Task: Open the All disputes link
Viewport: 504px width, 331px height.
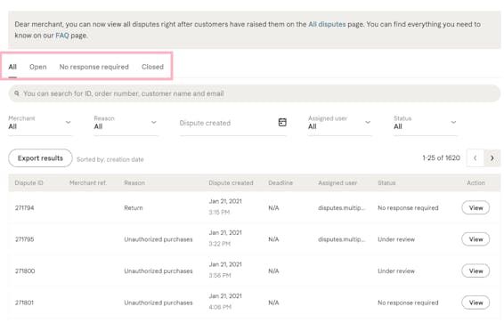Action: pyautogui.click(x=327, y=24)
